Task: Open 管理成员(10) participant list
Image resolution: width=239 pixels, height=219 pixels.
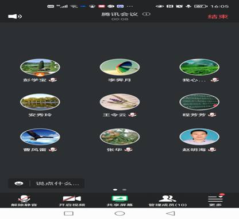Action: point(168,201)
